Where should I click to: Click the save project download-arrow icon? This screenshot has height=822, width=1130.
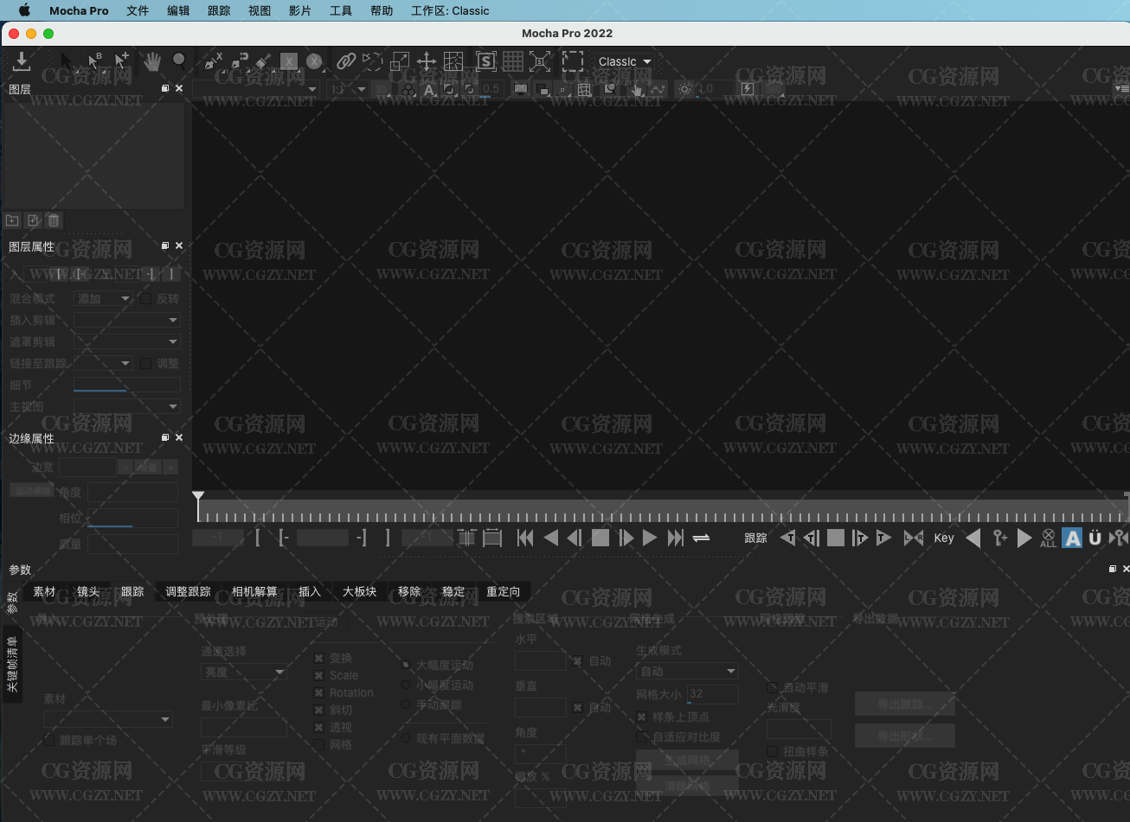pyautogui.click(x=22, y=61)
